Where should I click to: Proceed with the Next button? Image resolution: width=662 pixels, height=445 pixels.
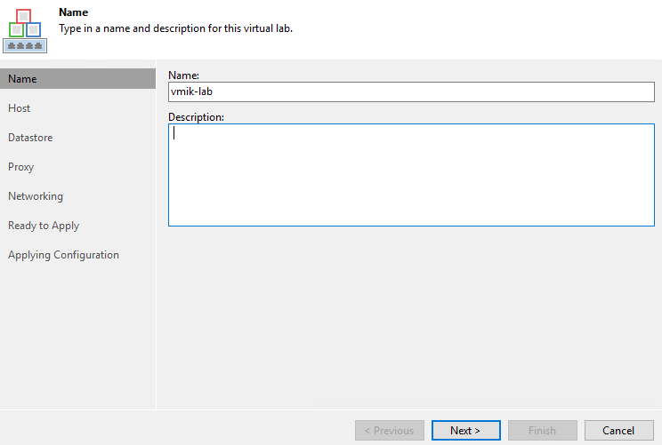(x=466, y=430)
